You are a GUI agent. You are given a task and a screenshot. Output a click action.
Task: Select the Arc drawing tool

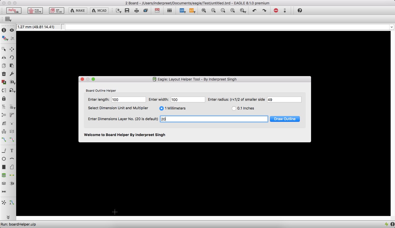pyautogui.click(x=12, y=159)
